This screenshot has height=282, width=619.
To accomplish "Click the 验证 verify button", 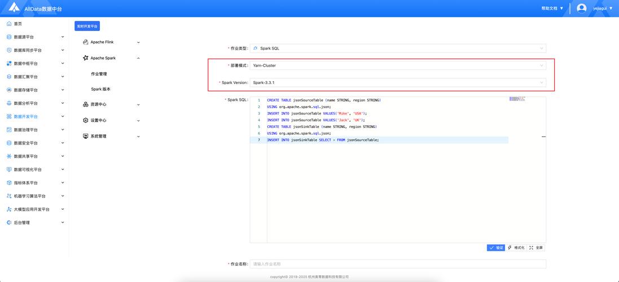I will click(496, 248).
